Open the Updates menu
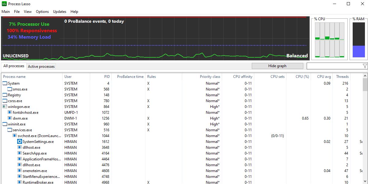The height and width of the screenshot is (184, 368). click(x=59, y=12)
